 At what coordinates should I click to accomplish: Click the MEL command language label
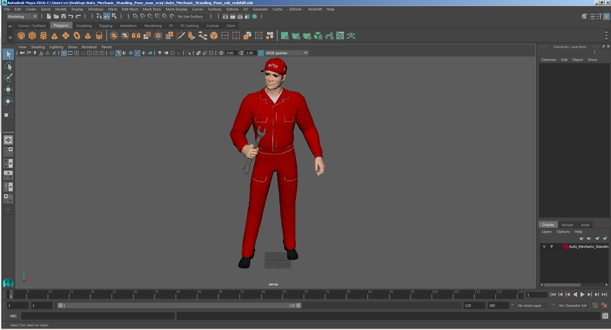(13, 316)
